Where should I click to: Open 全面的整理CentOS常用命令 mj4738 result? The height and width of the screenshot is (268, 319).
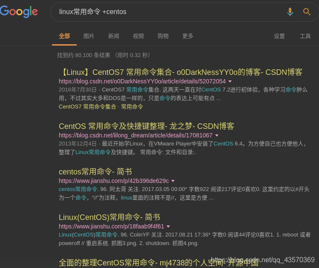pyautogui.click(x=158, y=263)
